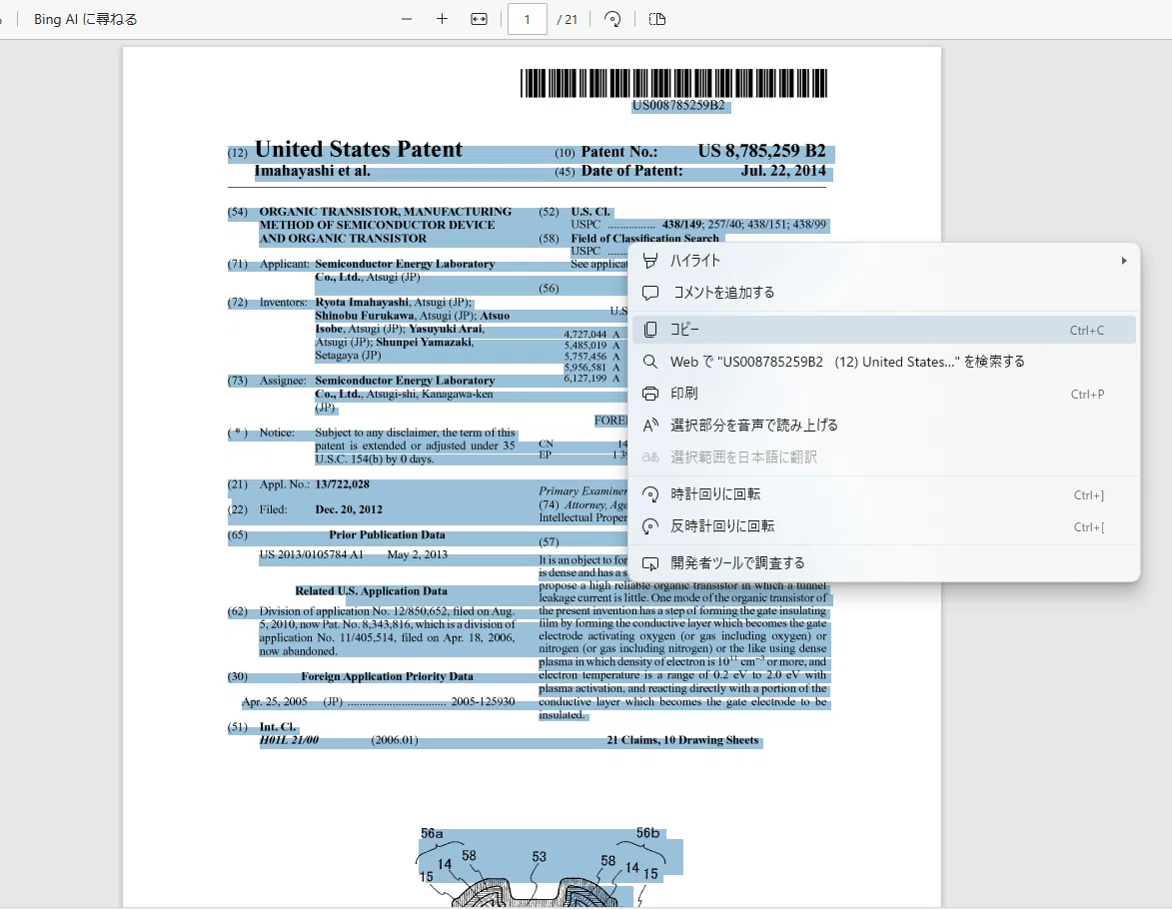Select 時計回りに回転 menu entry

[884, 494]
